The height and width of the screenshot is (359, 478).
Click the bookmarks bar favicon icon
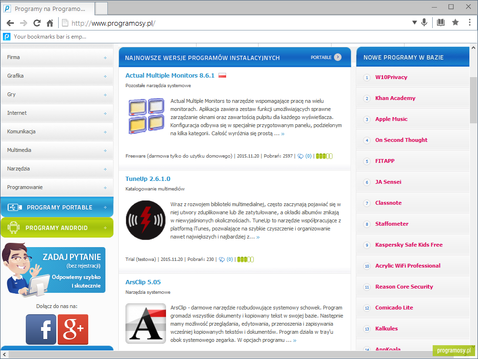coord(6,37)
